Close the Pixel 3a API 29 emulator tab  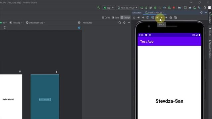coord(164,13)
